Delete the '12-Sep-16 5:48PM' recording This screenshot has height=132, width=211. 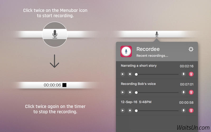pos(191,110)
